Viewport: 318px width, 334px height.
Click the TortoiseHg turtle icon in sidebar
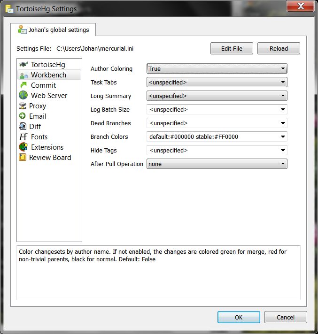(23, 64)
